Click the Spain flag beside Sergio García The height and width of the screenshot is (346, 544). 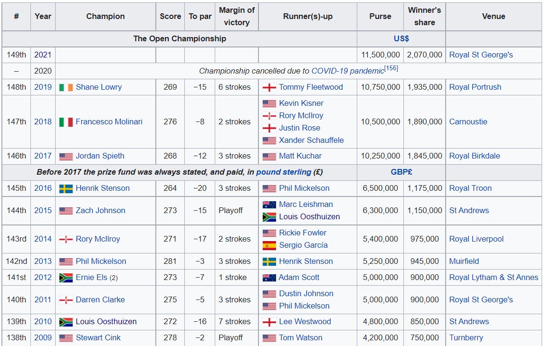269,245
